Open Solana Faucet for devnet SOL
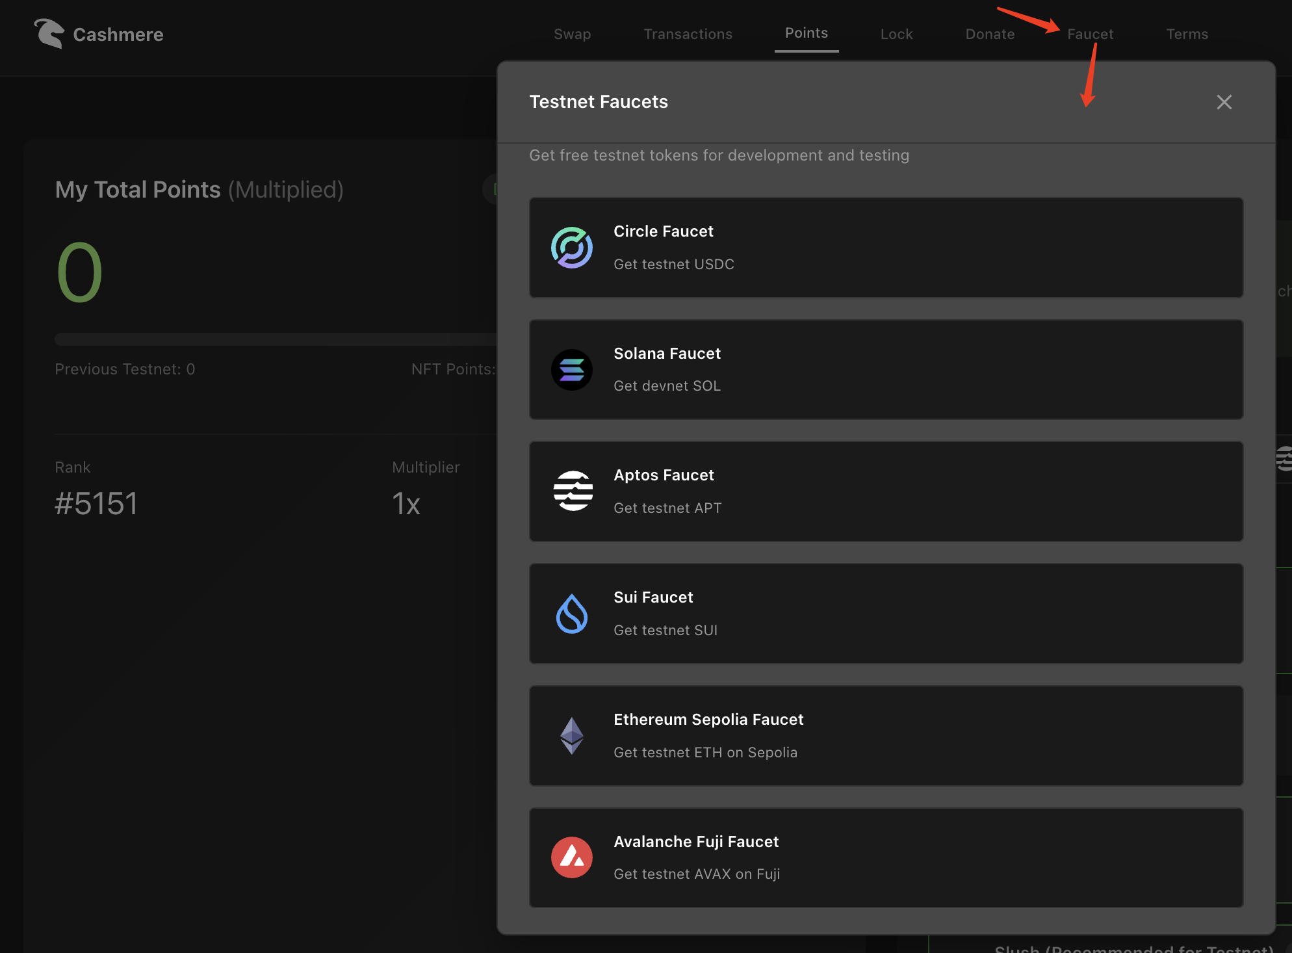 (886, 370)
